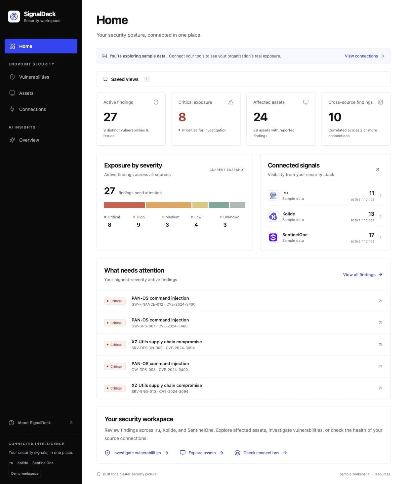
Task: Click the gray Unknown severity bar segment
Action: point(238,205)
